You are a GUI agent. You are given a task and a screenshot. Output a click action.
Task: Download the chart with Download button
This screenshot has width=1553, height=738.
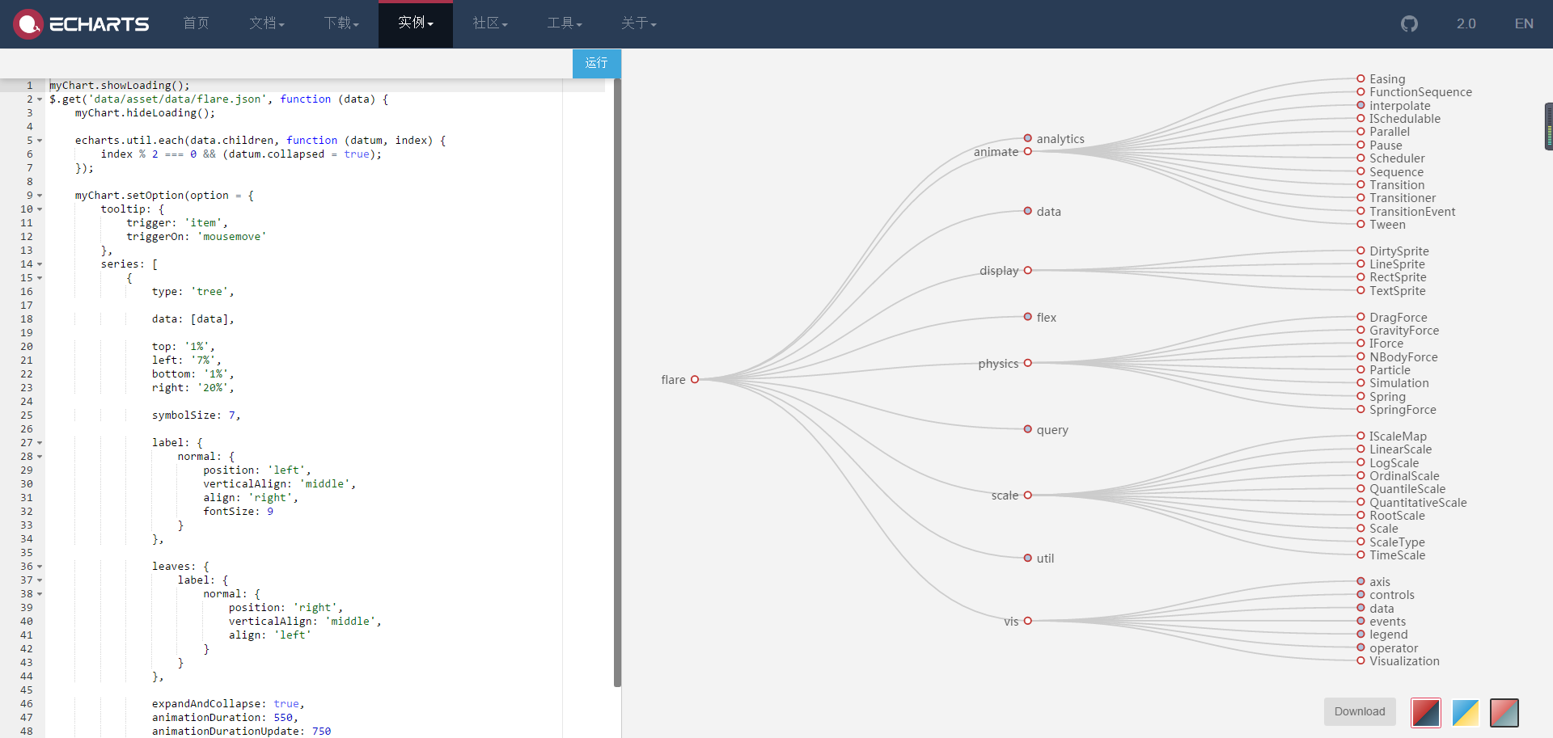tap(1359, 711)
